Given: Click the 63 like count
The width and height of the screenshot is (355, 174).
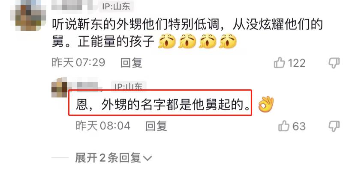Looking at the screenshot, I should [x=299, y=126].
